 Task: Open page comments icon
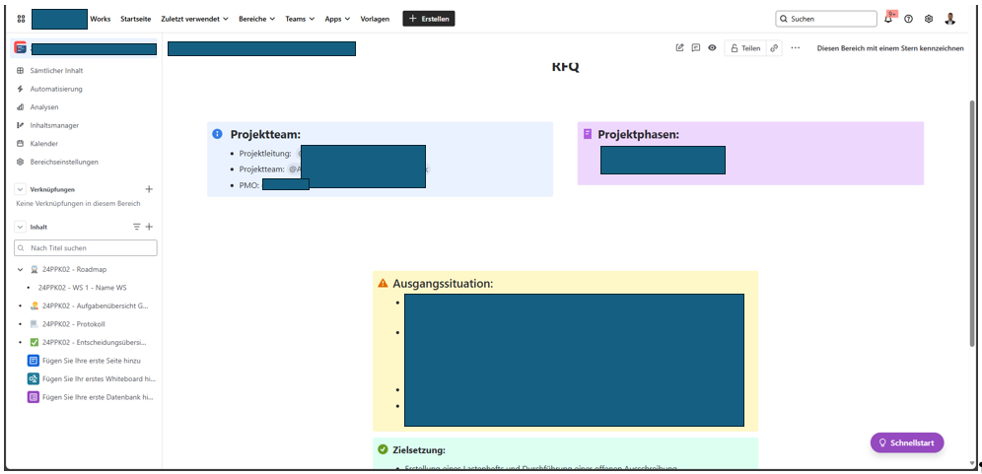point(696,47)
